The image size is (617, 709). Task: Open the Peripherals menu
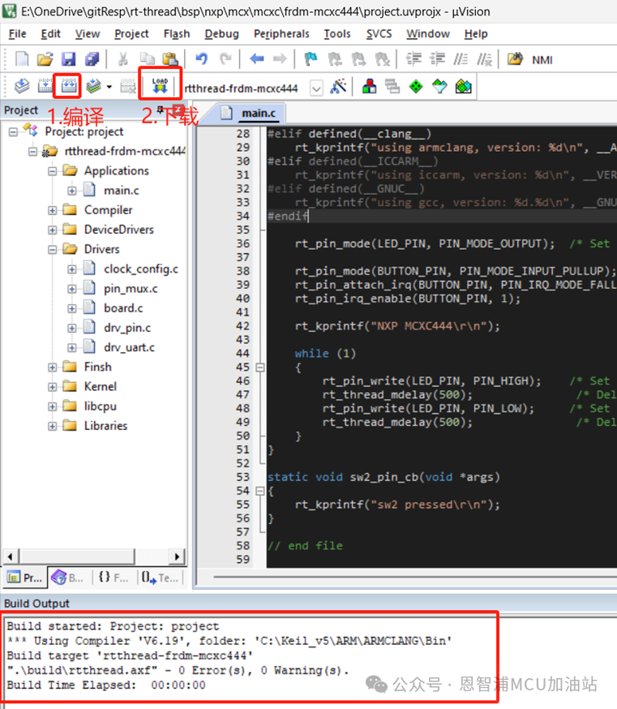[x=281, y=33]
